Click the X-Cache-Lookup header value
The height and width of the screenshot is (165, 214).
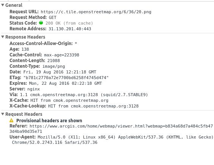click(93, 106)
